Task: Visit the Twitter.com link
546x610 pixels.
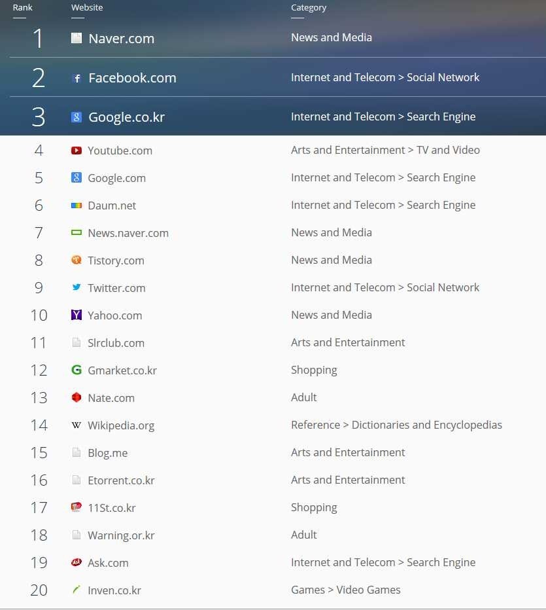Action: point(116,288)
